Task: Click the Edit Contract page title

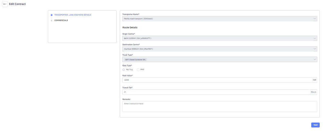Action: [x=18, y=4]
